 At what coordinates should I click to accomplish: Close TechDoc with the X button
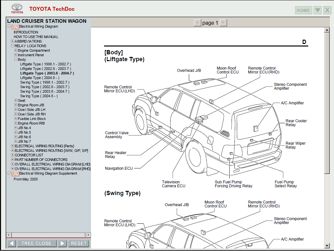pyautogui.click(x=327, y=10)
